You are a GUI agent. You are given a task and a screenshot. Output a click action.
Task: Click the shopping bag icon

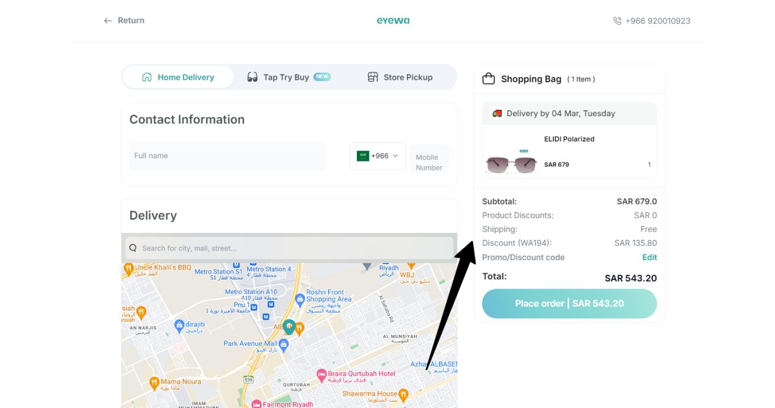tap(488, 79)
